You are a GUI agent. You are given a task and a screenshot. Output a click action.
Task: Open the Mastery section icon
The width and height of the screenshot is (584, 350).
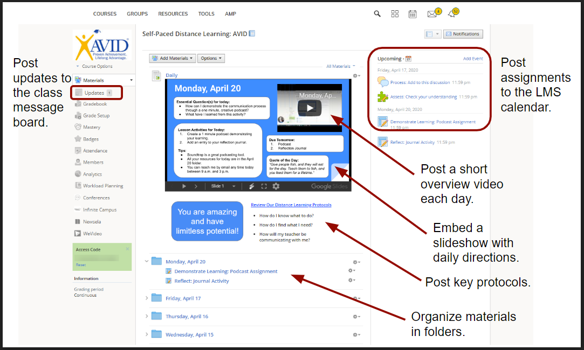[94, 127]
